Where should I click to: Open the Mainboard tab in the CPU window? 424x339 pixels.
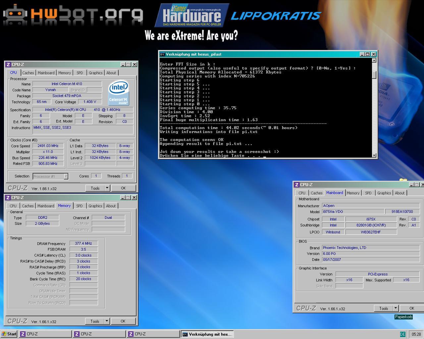[x=46, y=73]
